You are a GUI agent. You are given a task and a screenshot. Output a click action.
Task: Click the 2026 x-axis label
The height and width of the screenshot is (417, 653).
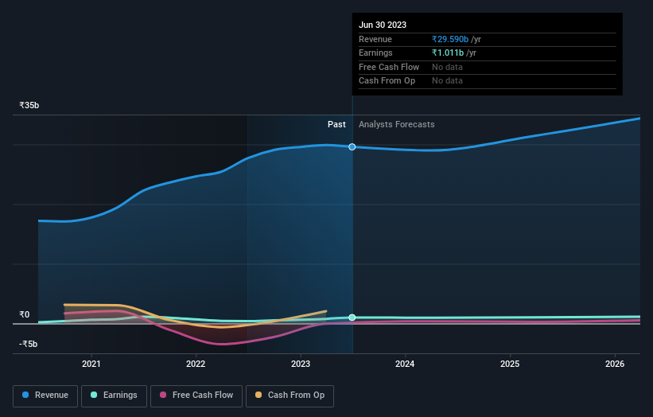(x=615, y=364)
